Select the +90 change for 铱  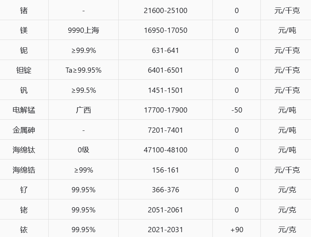coord(237,230)
